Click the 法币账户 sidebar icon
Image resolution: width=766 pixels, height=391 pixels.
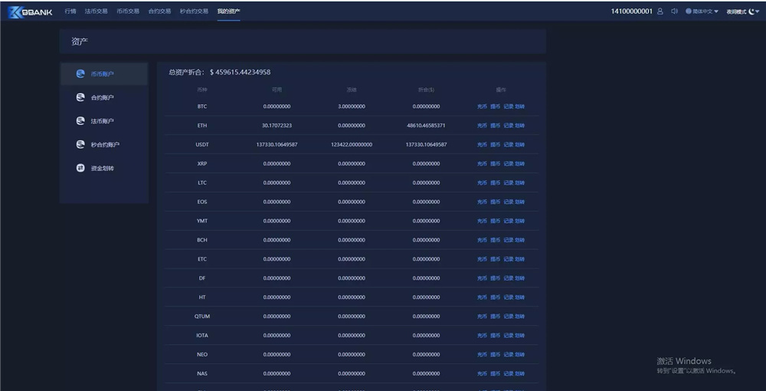point(80,121)
